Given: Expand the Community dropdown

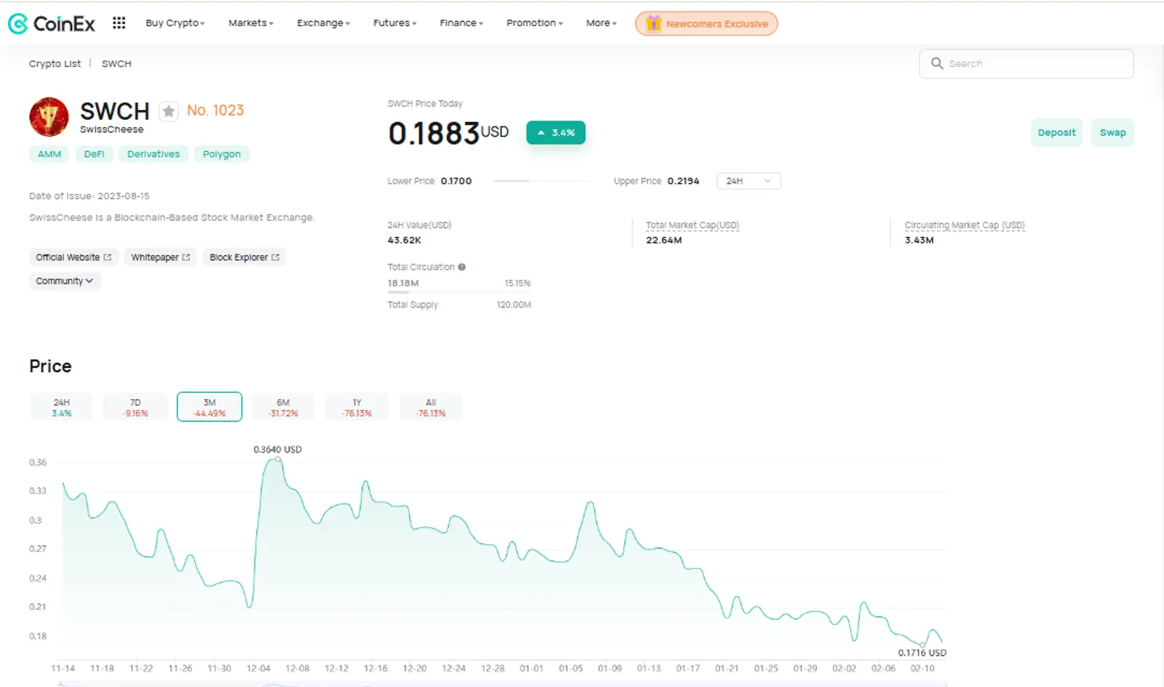Looking at the screenshot, I should [x=65, y=281].
